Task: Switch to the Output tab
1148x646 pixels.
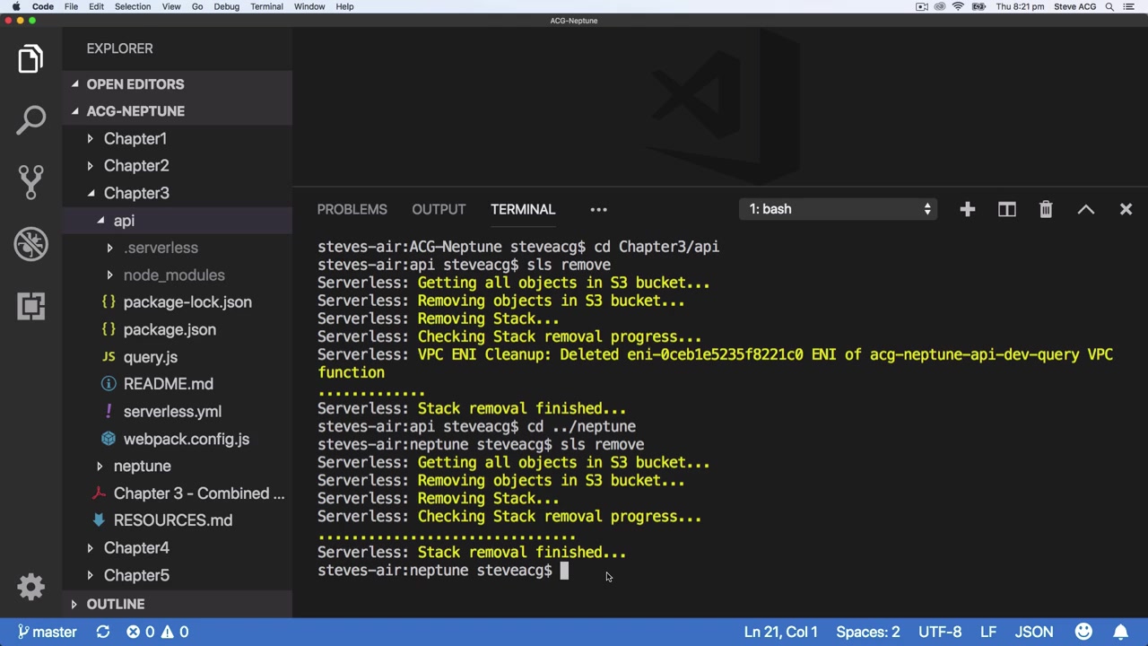Action: pos(439,209)
